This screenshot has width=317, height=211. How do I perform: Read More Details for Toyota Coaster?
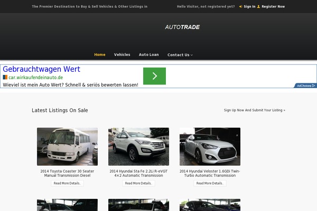(67, 184)
